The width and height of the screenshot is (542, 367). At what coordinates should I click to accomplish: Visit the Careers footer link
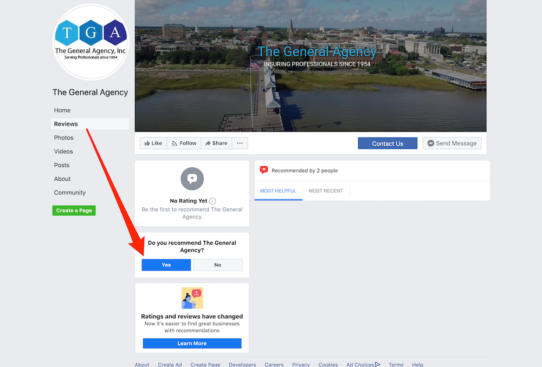pos(274,364)
